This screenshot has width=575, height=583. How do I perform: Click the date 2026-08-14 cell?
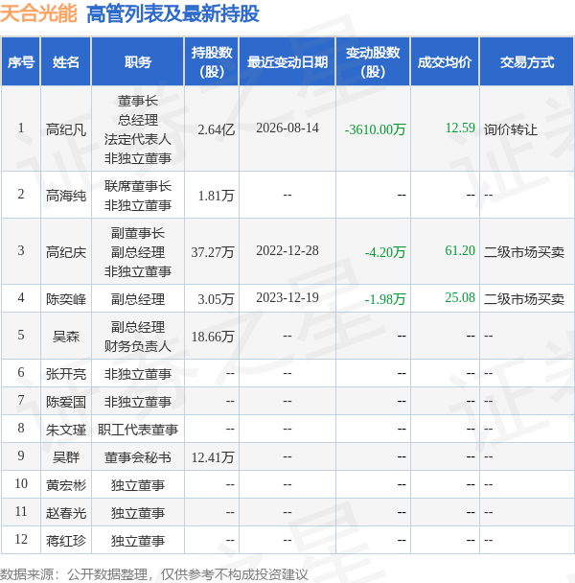287,128
